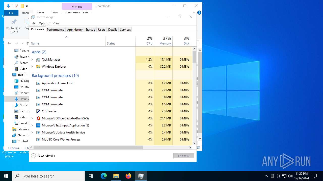The image size is (323, 181).
Task: Sort by the CPU column header
Action: click(145, 41)
